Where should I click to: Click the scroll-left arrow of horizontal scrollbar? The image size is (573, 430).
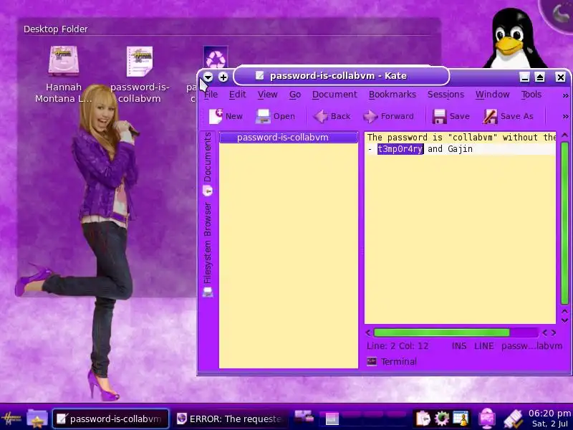pos(368,333)
